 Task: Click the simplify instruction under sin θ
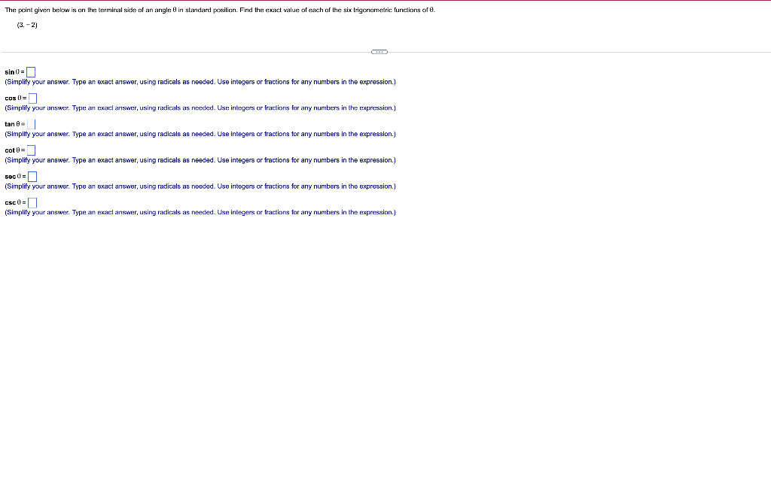click(x=200, y=82)
